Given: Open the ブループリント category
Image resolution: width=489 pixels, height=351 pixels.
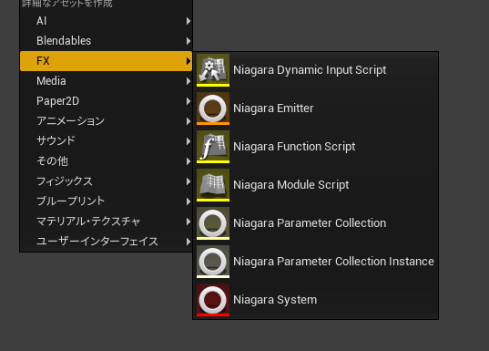Looking at the screenshot, I should pyautogui.click(x=106, y=201).
